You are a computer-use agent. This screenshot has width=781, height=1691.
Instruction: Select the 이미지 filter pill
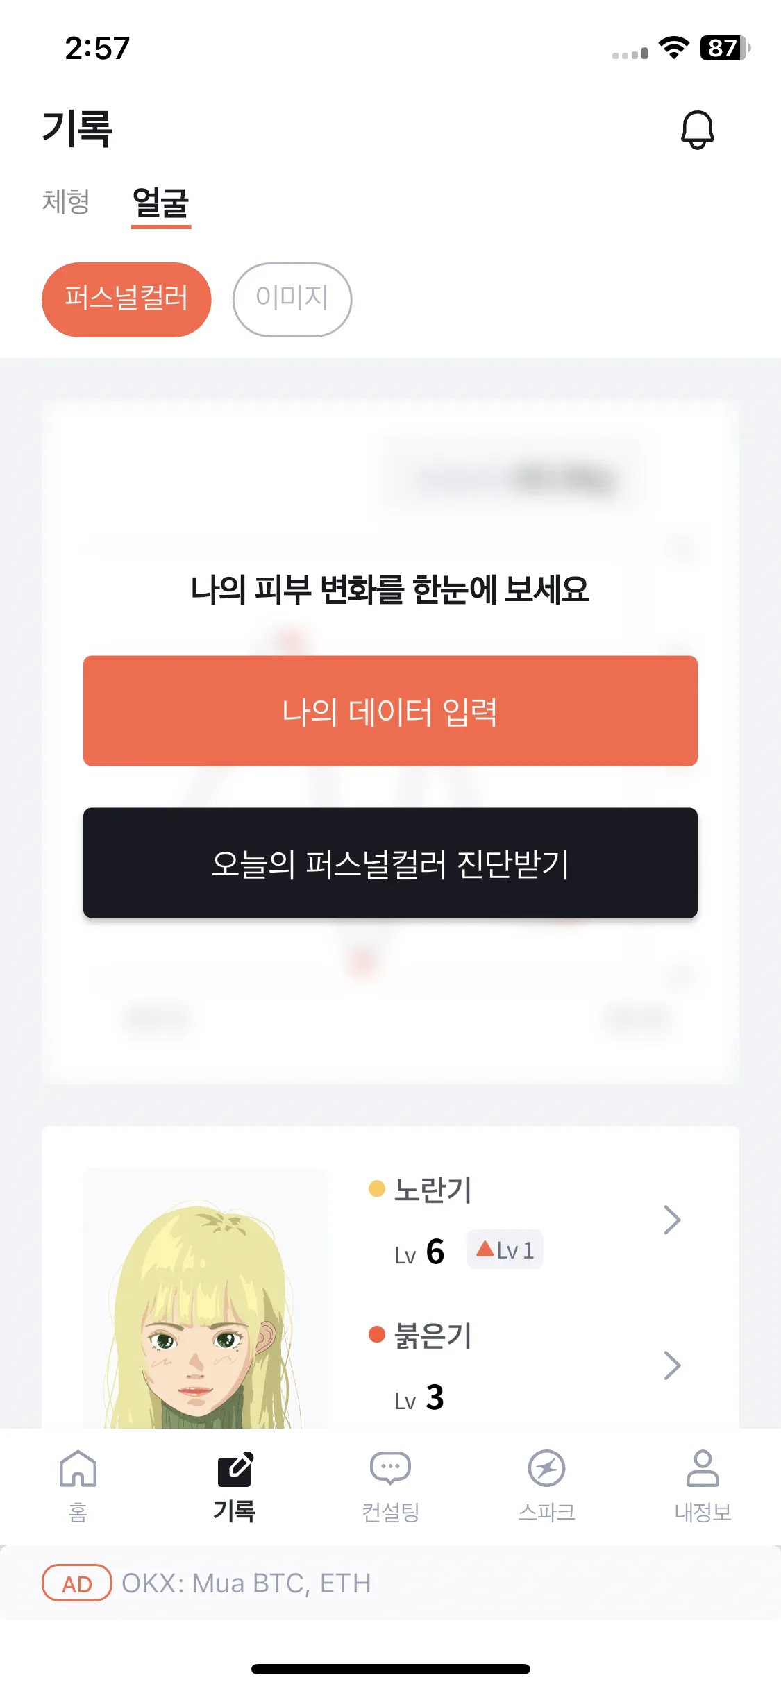292,299
